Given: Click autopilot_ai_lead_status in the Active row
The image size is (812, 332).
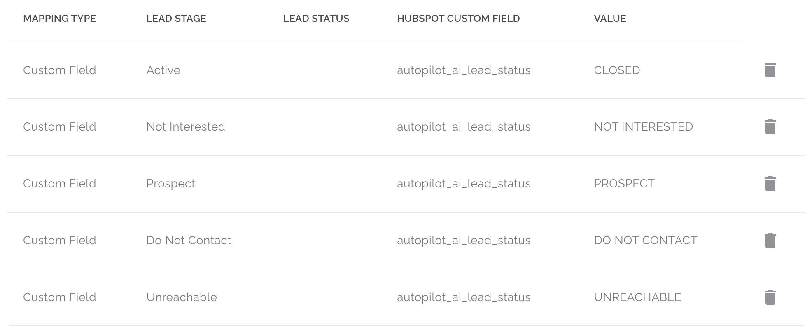Looking at the screenshot, I should pos(464,70).
